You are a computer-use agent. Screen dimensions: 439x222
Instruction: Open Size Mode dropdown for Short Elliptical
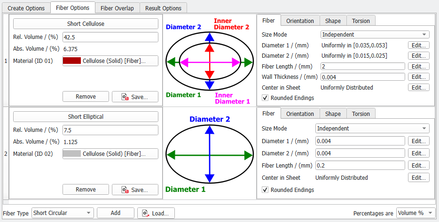[x=372, y=128]
